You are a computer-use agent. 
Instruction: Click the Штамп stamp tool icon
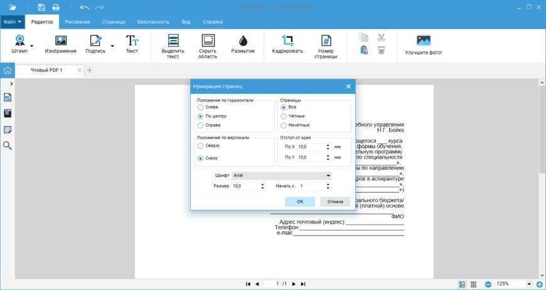pyautogui.click(x=19, y=41)
